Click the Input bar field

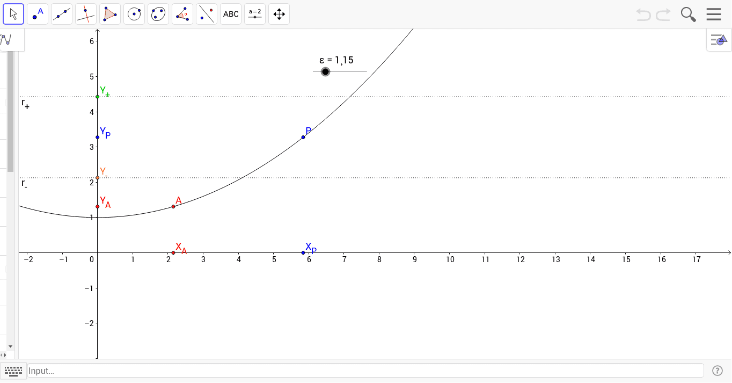click(365, 371)
